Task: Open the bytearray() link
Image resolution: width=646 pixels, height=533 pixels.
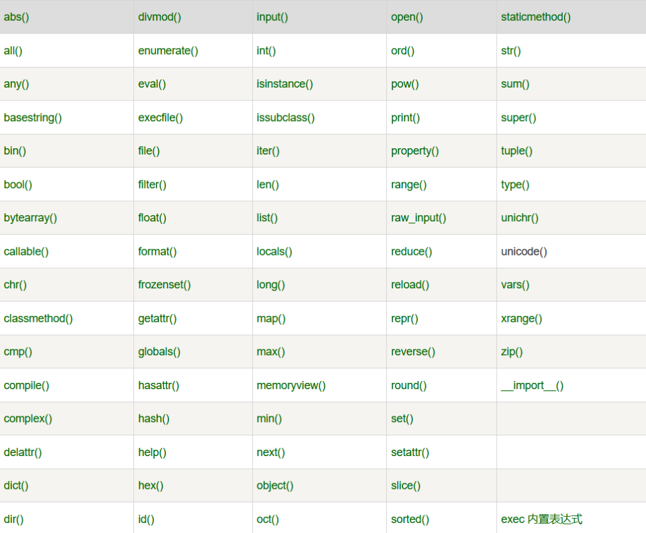Action: pos(30,218)
